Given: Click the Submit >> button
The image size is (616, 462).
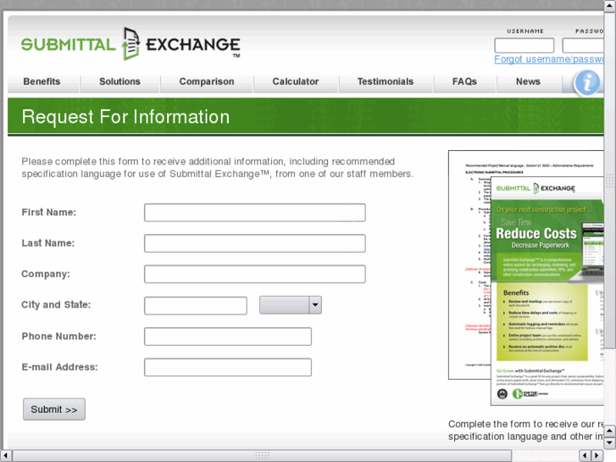Looking at the screenshot, I should click(54, 409).
